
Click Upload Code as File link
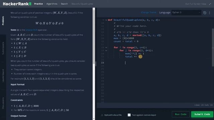click(113, 115)
